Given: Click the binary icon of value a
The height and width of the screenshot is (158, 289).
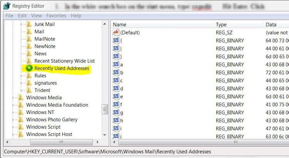Looking at the screenshot, I should point(116,65).
